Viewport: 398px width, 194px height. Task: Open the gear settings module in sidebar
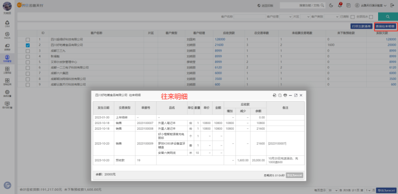(x=7, y=93)
